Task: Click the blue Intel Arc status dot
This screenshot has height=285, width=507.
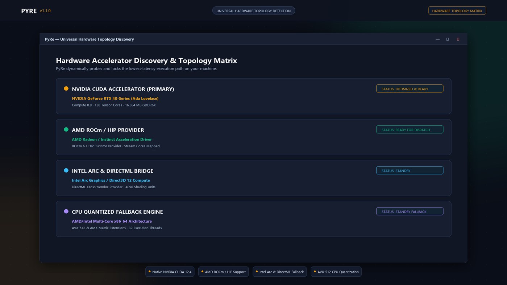Action: 66,170
